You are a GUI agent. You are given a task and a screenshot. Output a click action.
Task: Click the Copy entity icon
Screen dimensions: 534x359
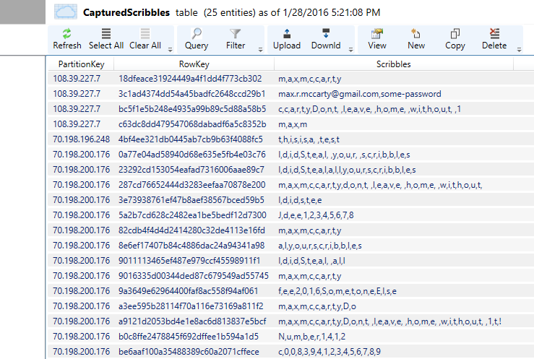pos(455,34)
